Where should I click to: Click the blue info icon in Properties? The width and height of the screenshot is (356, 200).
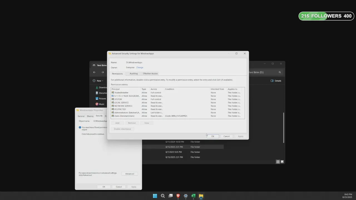pyautogui.click(x=80, y=127)
